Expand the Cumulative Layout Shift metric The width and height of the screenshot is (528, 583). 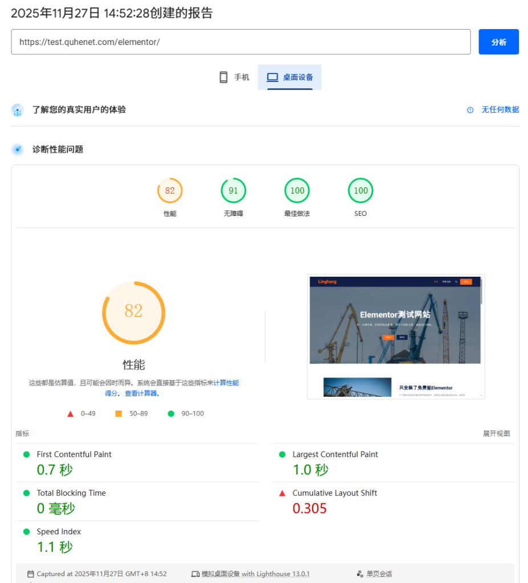pos(335,493)
